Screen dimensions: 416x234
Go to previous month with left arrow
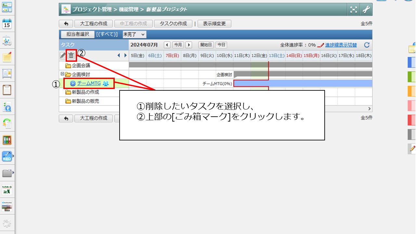(167, 45)
